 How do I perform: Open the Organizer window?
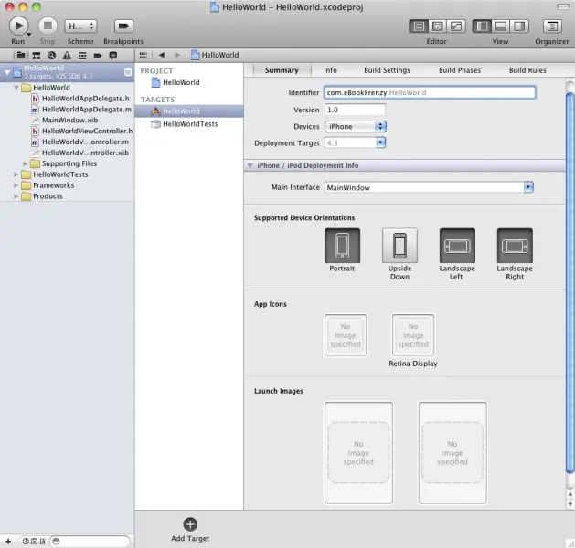click(x=551, y=26)
